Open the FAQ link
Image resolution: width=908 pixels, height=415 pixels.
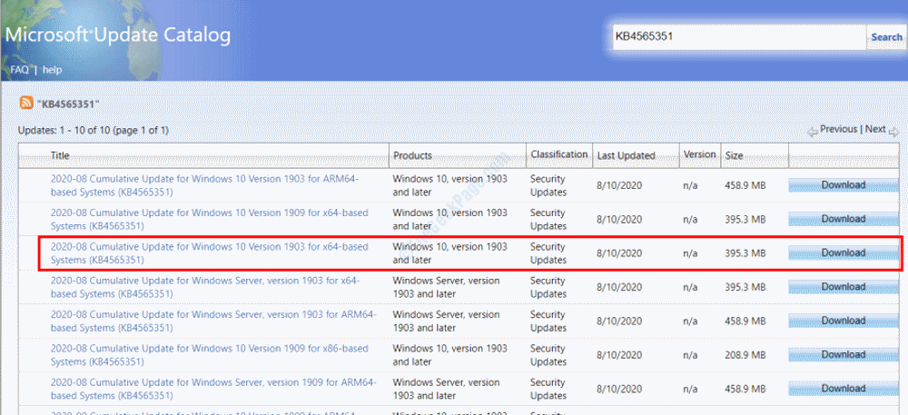click(20, 69)
